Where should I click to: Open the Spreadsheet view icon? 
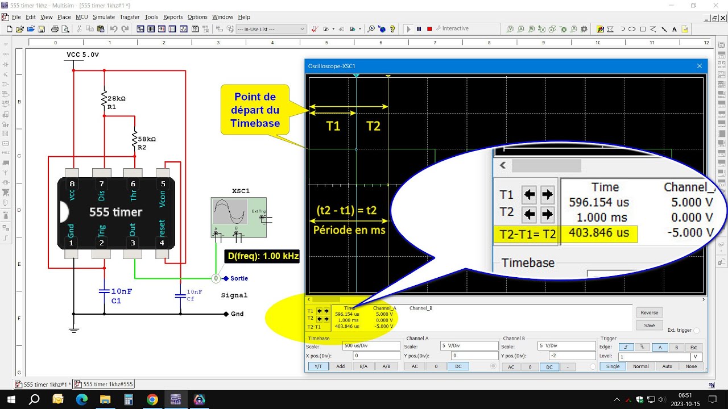click(x=150, y=28)
